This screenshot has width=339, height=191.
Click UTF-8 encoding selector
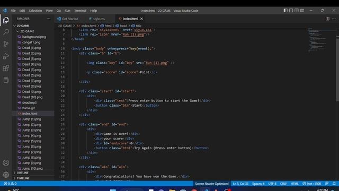pos(272,184)
